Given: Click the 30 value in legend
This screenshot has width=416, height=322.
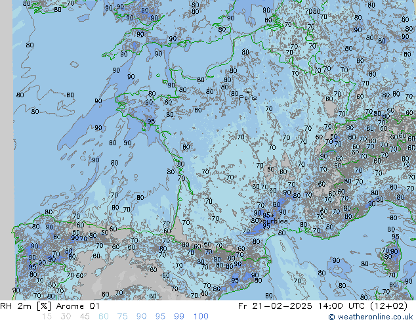Looking at the screenshot, I should click(65, 317).
